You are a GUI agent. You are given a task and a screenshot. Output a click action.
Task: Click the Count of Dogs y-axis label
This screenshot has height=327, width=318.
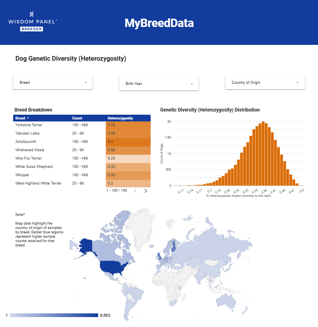click(161, 154)
